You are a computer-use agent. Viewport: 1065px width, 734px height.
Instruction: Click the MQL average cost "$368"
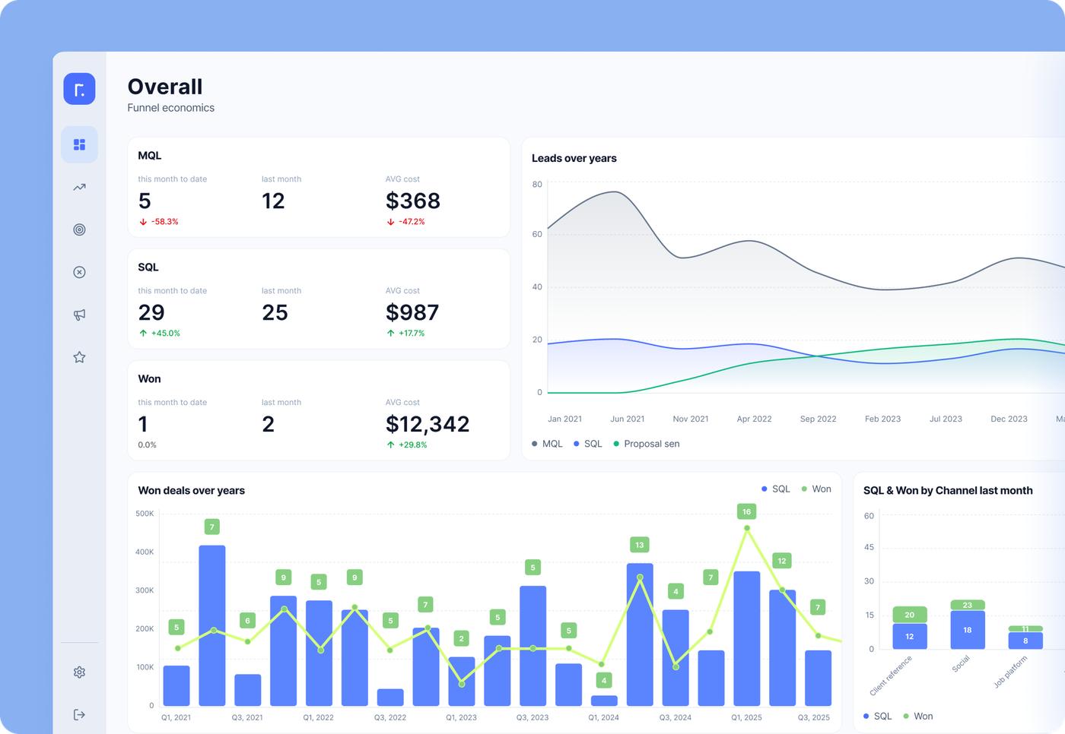click(413, 201)
